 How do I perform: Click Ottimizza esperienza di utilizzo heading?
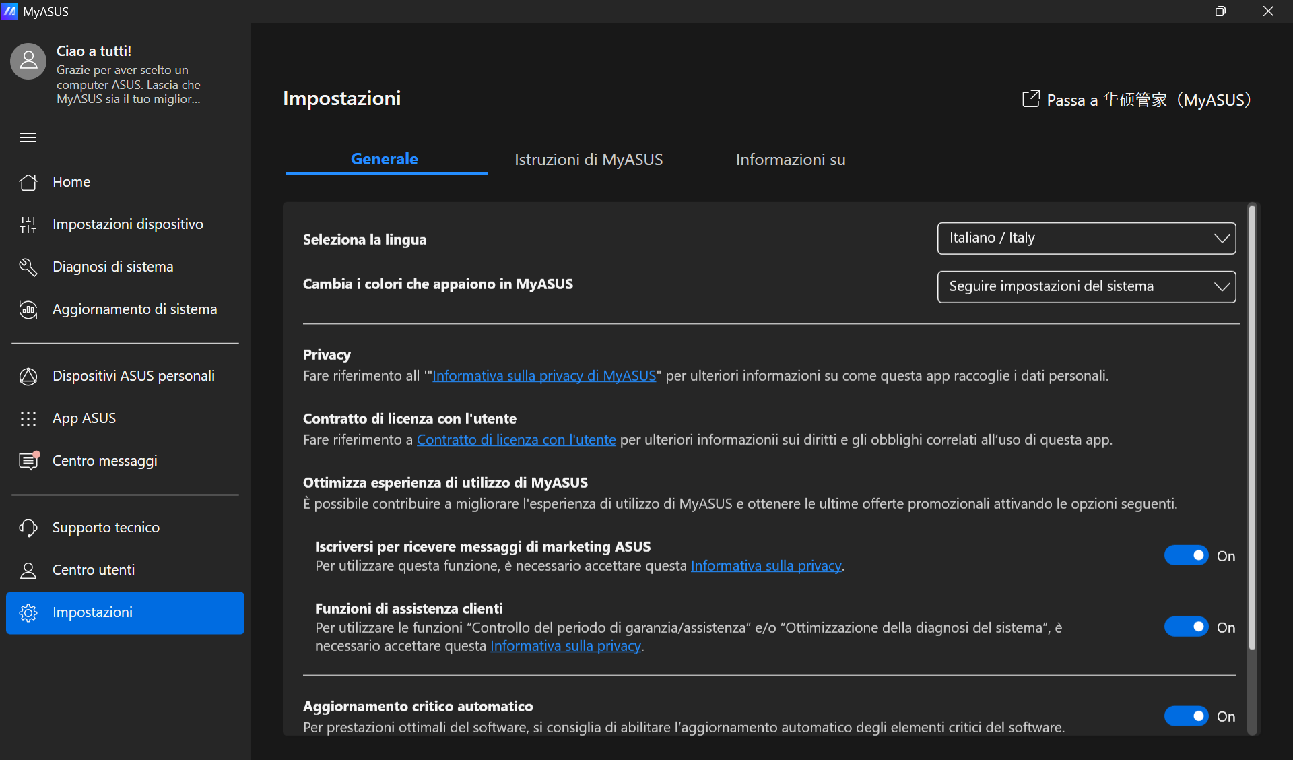[445, 483]
